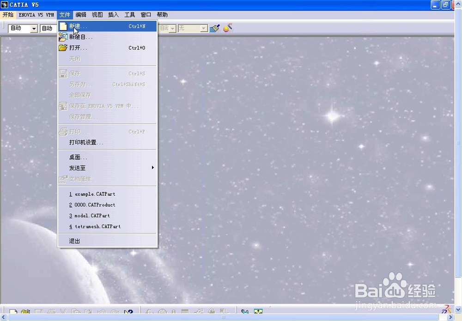
Task: Select the Painter brush tool icon
Action: 215,28
